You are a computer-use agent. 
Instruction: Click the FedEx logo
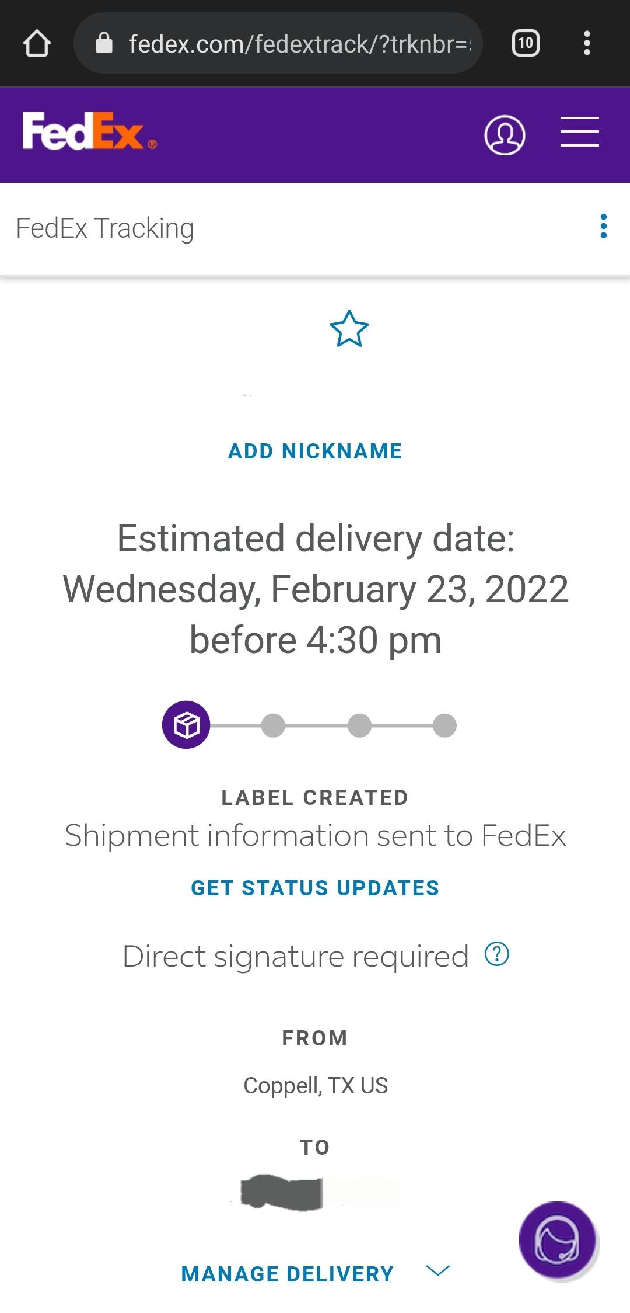[x=89, y=131]
